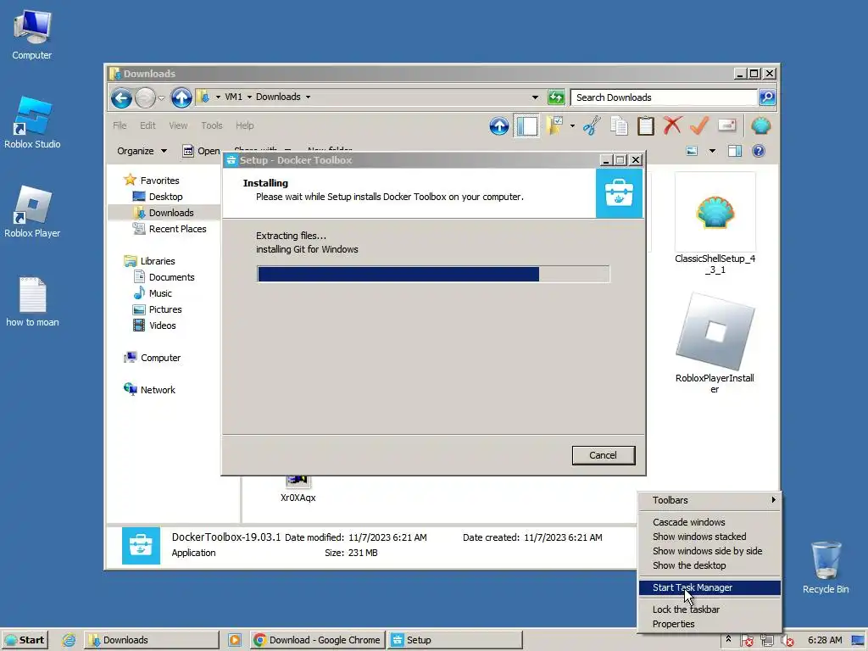Expand the Toolbars submenu
868x651 pixels.
709,500
